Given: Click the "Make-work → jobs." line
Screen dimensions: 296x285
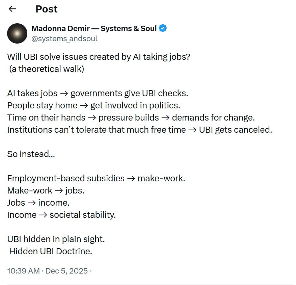Looking at the screenshot, I should (46, 190).
